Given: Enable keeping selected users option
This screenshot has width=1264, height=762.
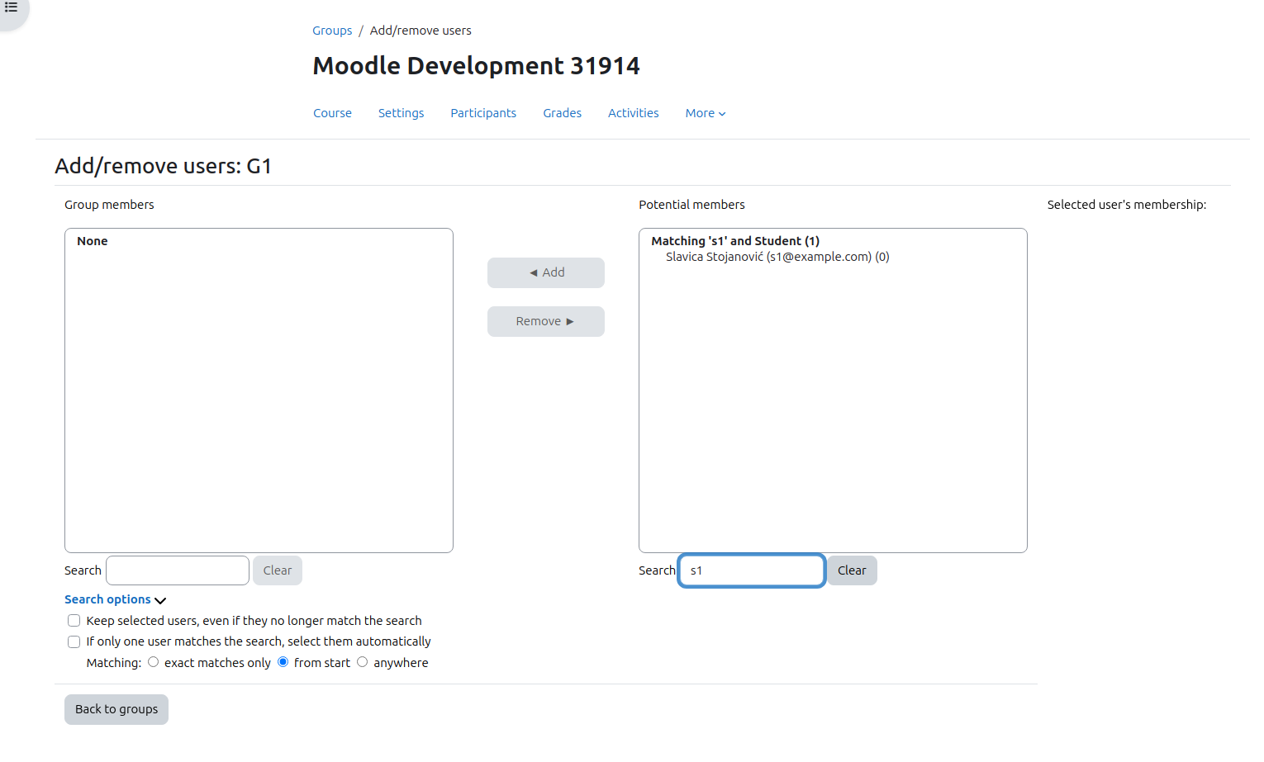Looking at the screenshot, I should (74, 621).
